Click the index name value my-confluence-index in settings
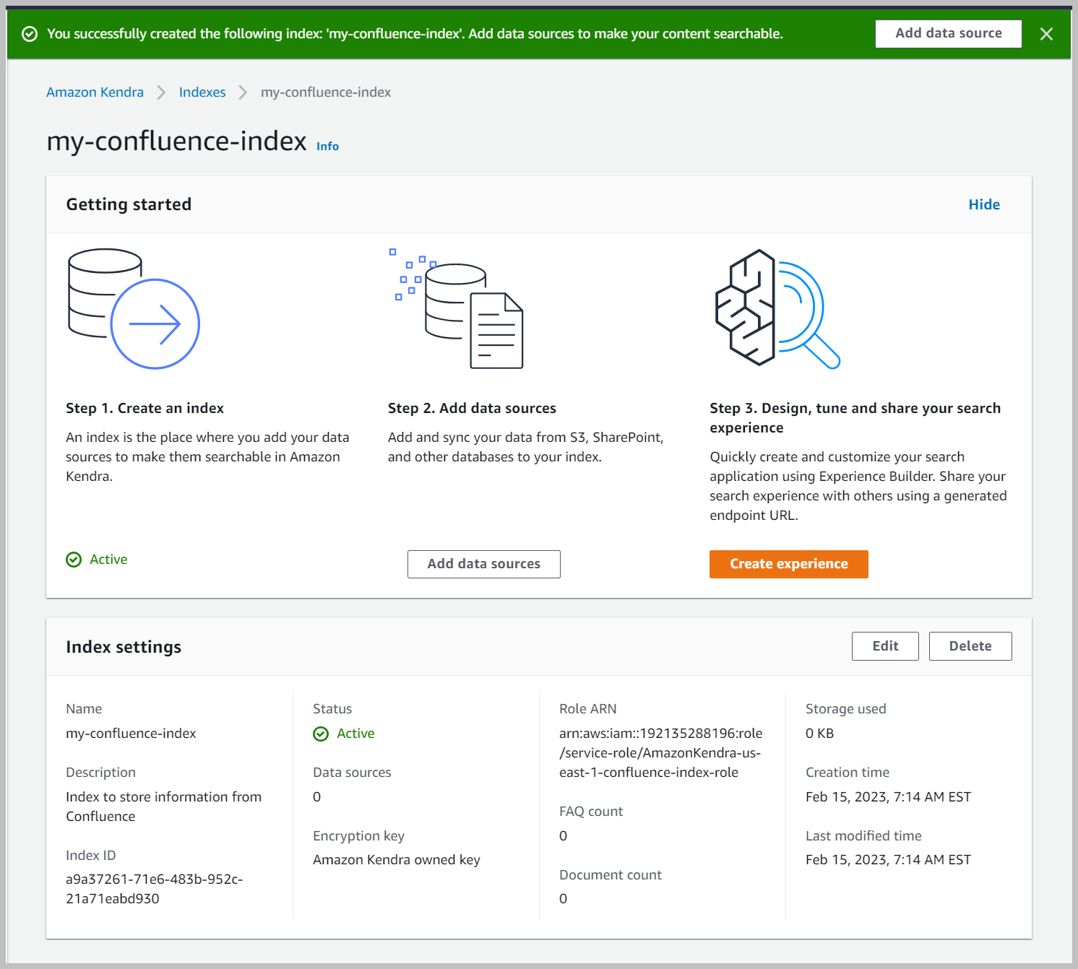The image size is (1078, 969). pyautogui.click(x=131, y=734)
